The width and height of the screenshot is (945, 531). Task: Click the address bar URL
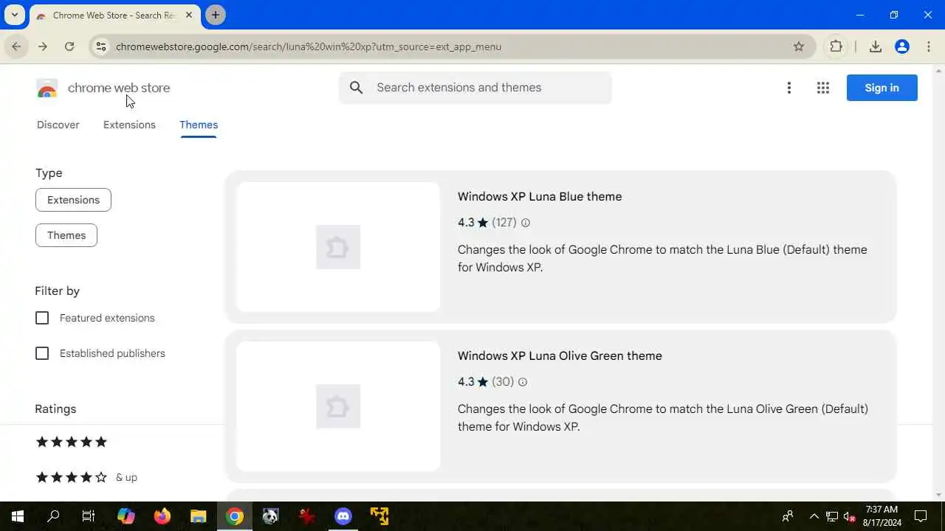coord(309,46)
